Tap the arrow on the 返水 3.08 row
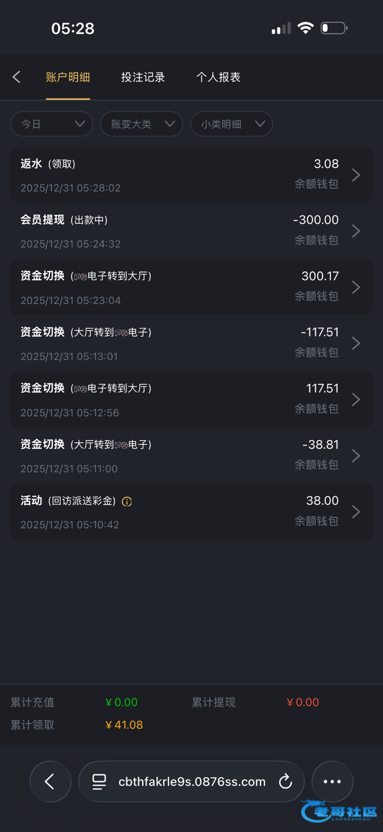Viewport: 383px width, 832px height. coord(356,175)
